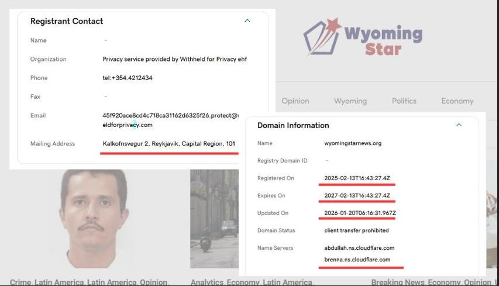
Task: Collapse the Registrant Contact section chevron
Action: pyautogui.click(x=247, y=21)
